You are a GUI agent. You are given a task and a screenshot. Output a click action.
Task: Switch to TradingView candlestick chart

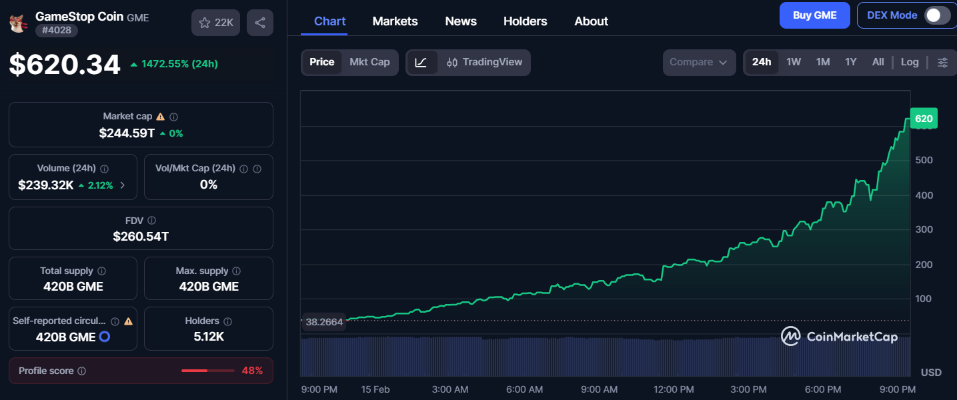coord(484,62)
